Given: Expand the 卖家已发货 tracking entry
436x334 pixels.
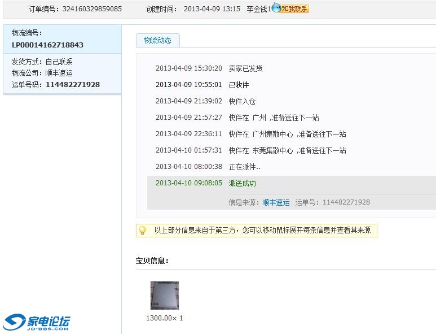Looking at the screenshot, I should (245, 68).
